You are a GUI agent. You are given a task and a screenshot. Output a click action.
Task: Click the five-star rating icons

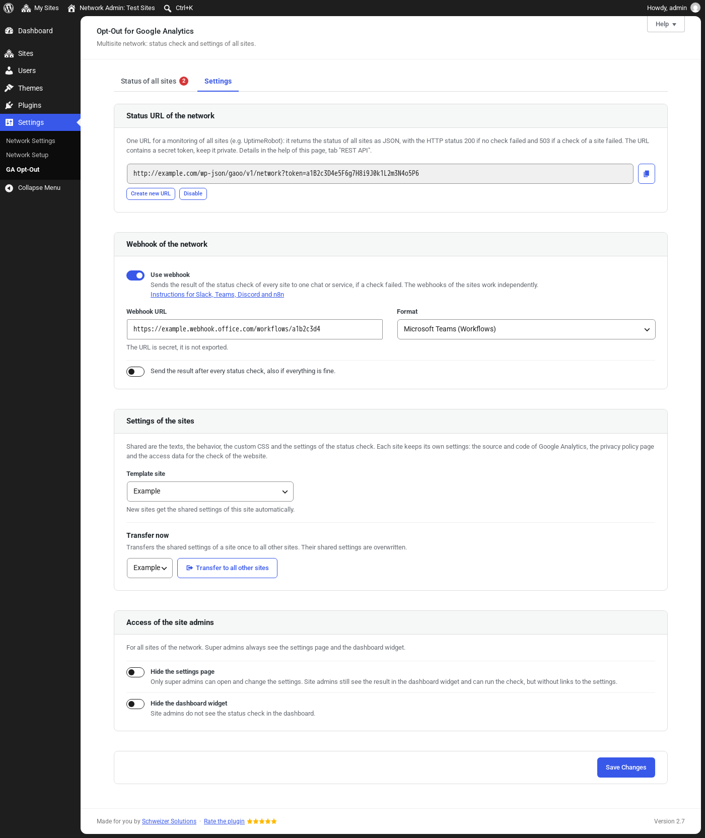tap(262, 821)
